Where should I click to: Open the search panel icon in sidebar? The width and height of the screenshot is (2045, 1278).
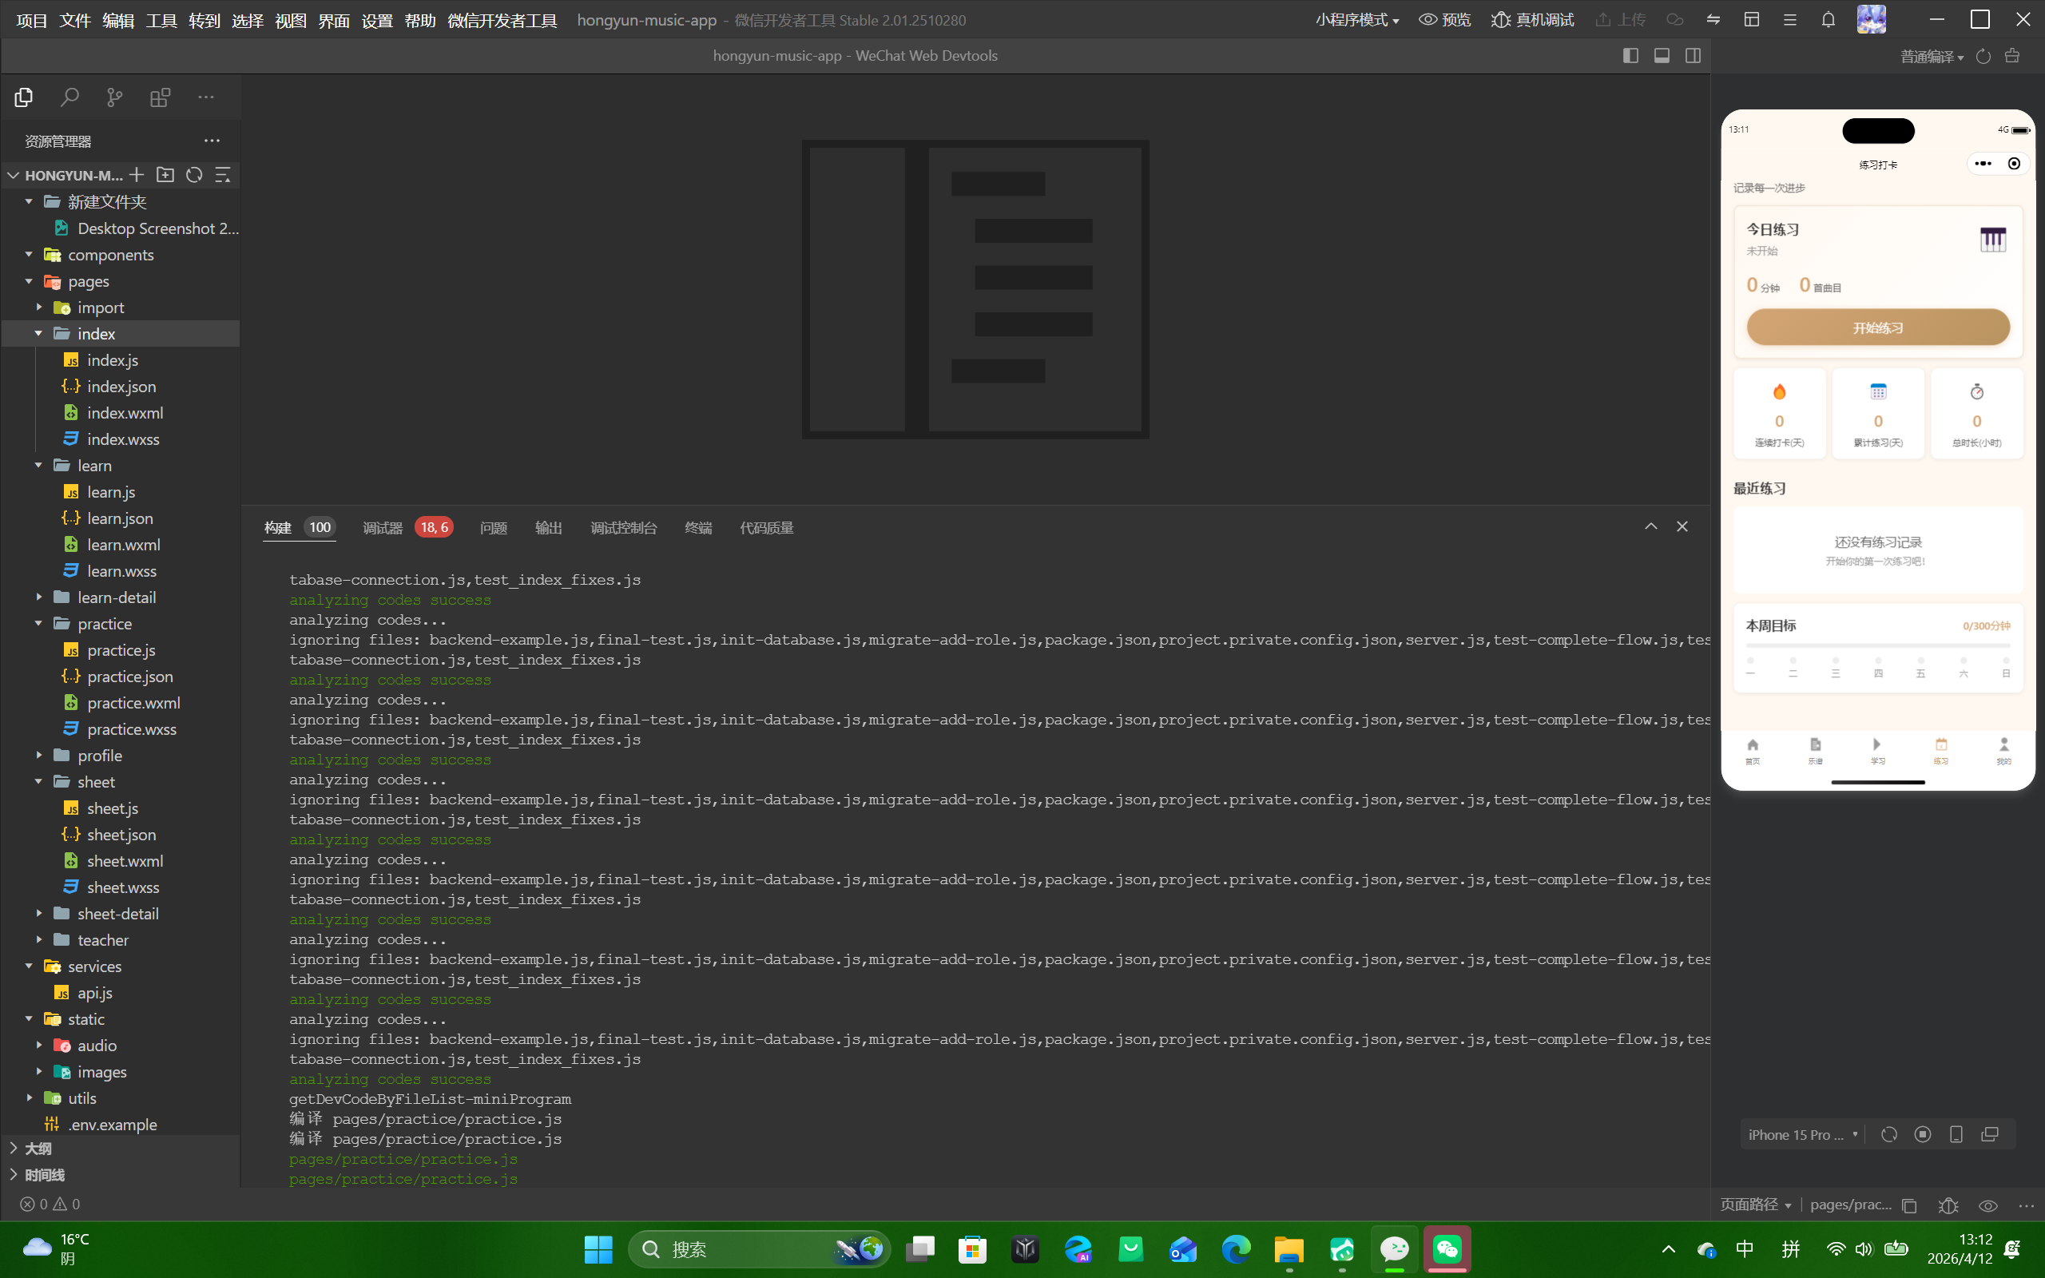pyautogui.click(x=69, y=97)
